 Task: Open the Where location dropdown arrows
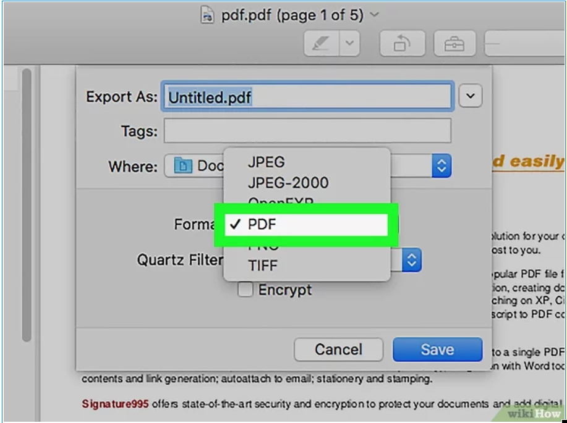[x=441, y=166]
